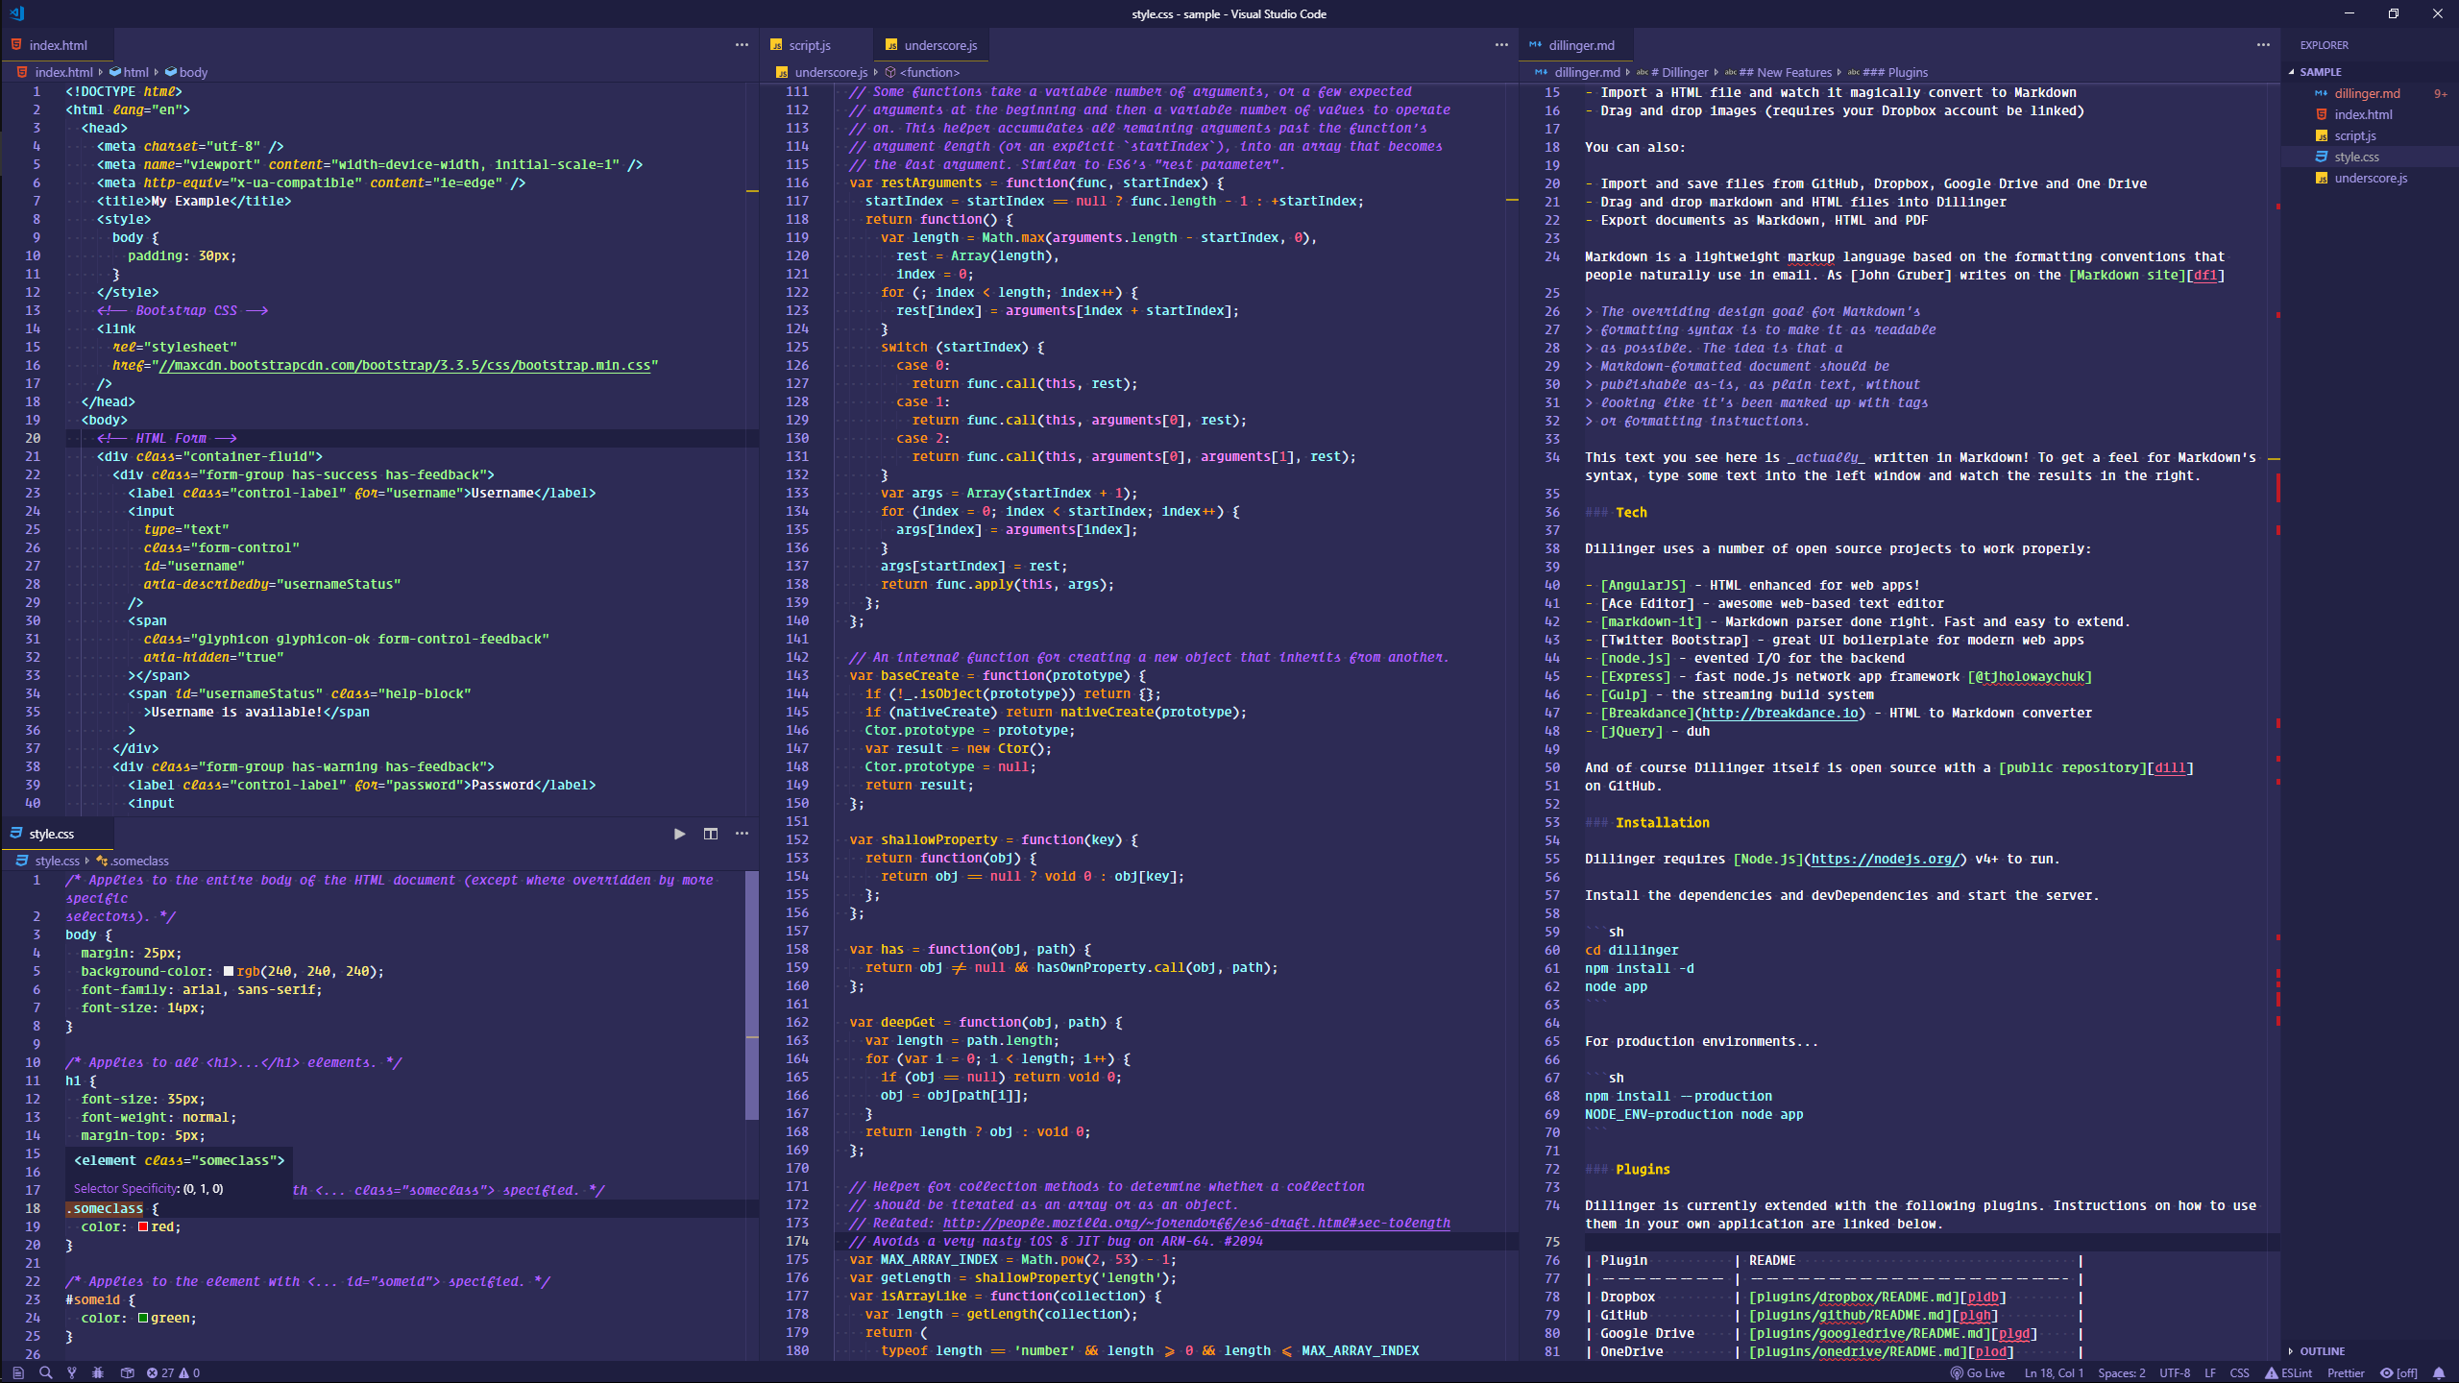Viewport: 2459px width, 1383px height.
Task: Click the red color swatch
Action: (143, 1227)
